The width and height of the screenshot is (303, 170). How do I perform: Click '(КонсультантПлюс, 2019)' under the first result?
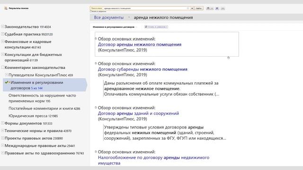point(122,50)
